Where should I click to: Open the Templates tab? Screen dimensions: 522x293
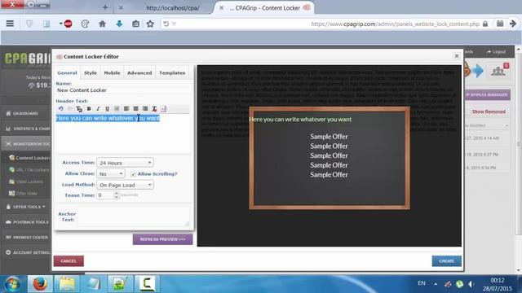pyautogui.click(x=172, y=72)
